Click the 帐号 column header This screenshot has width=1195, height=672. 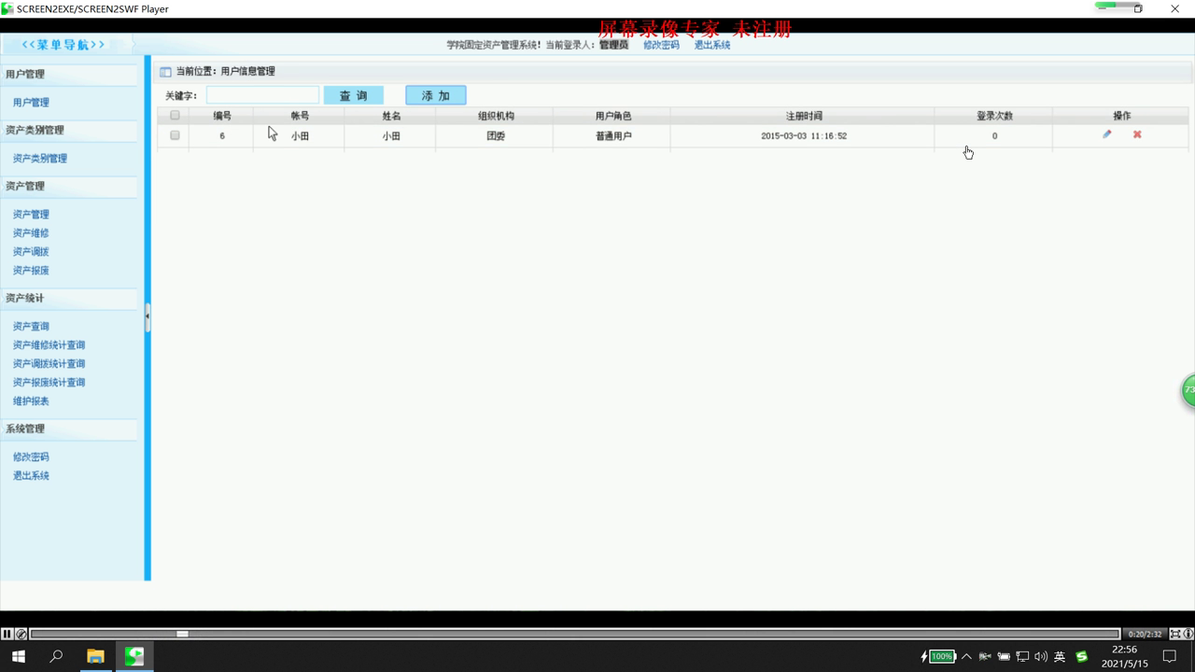(x=300, y=116)
